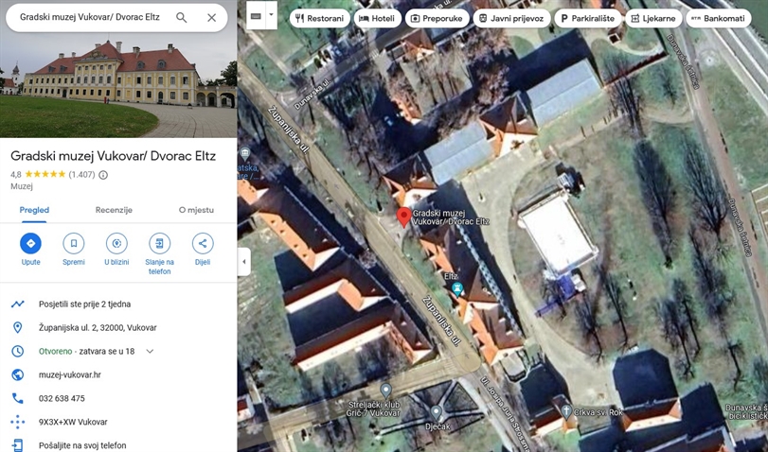This screenshot has height=452, width=768.
Task: Open the dropdown arrow beside layer button
Action: point(272,15)
